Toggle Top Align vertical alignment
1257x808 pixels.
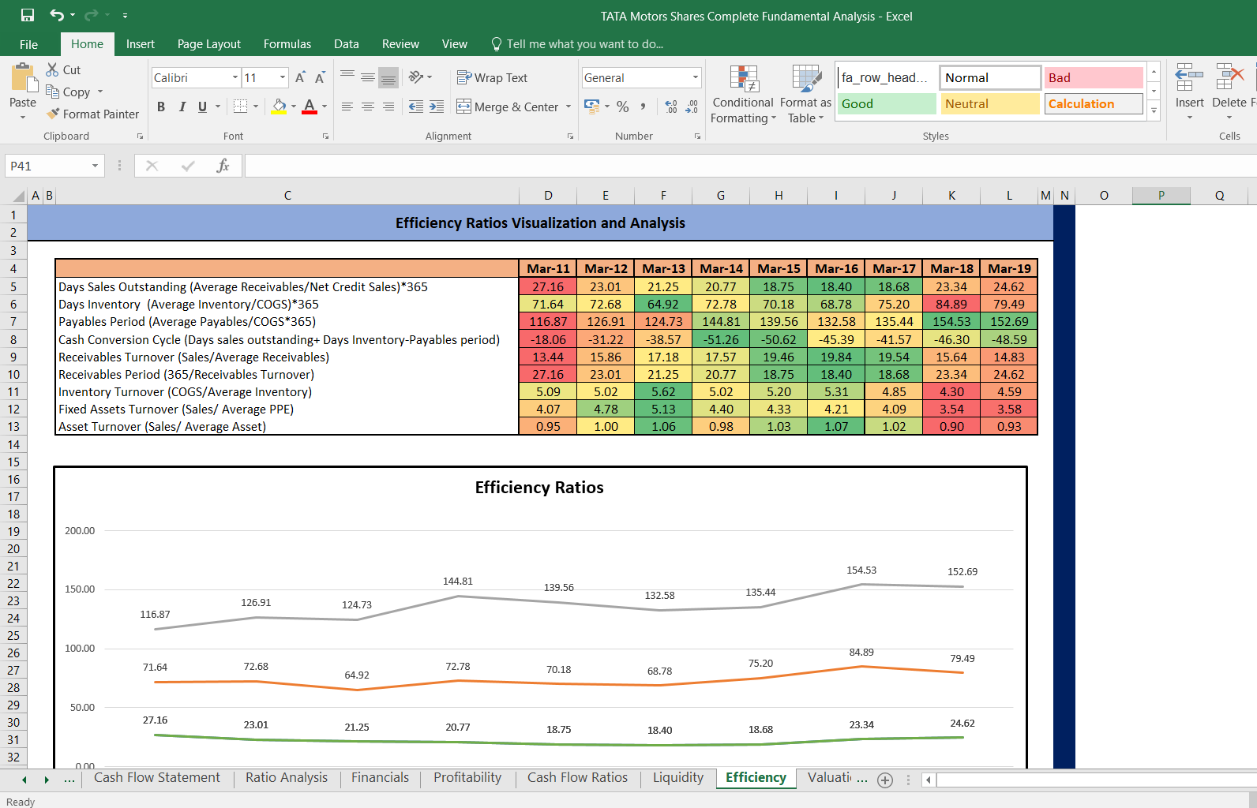tap(347, 77)
